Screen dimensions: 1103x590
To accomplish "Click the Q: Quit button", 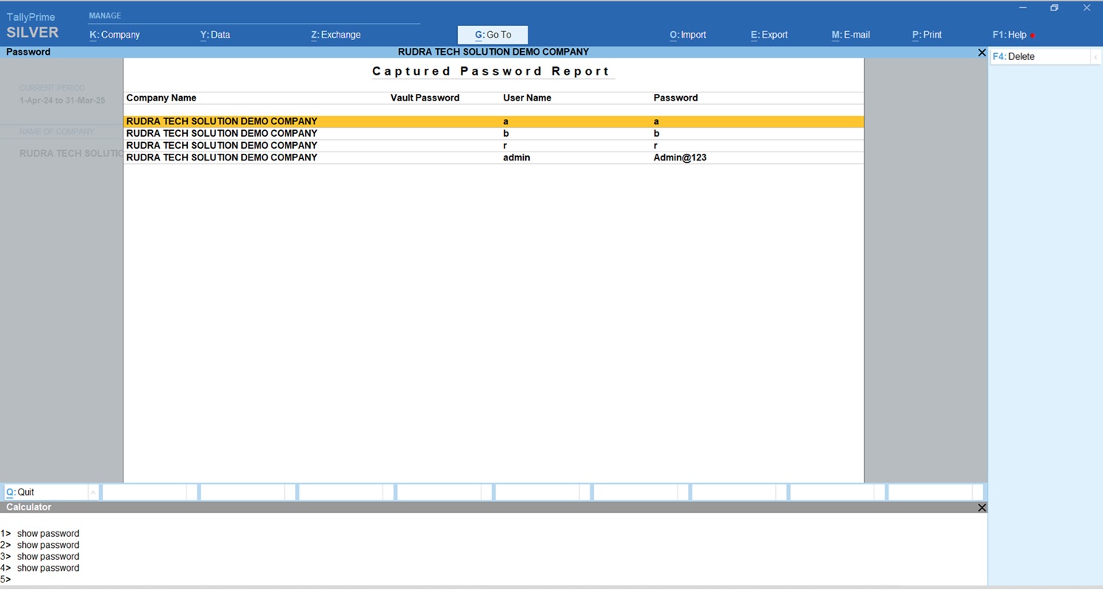I will 44,492.
